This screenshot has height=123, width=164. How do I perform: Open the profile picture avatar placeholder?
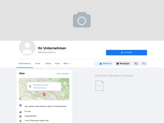point(27,47)
